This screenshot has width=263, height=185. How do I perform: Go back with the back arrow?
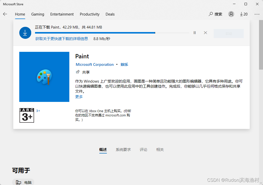5,14
